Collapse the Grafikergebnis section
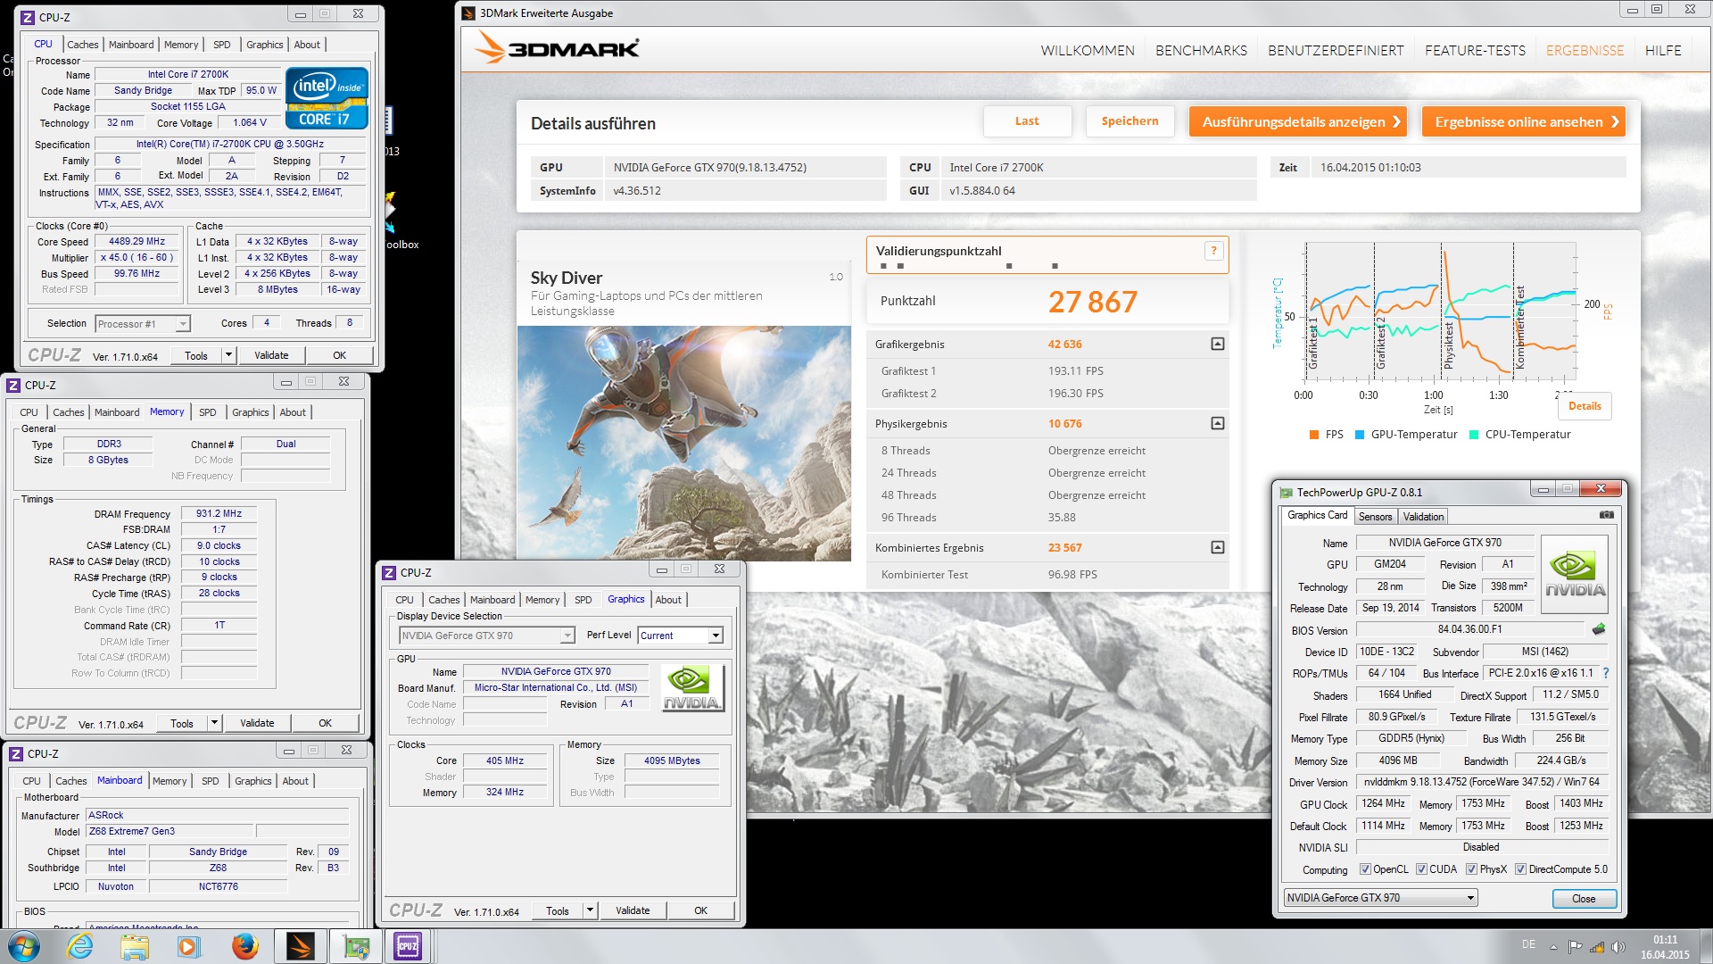This screenshot has width=1713, height=964. [x=1218, y=344]
